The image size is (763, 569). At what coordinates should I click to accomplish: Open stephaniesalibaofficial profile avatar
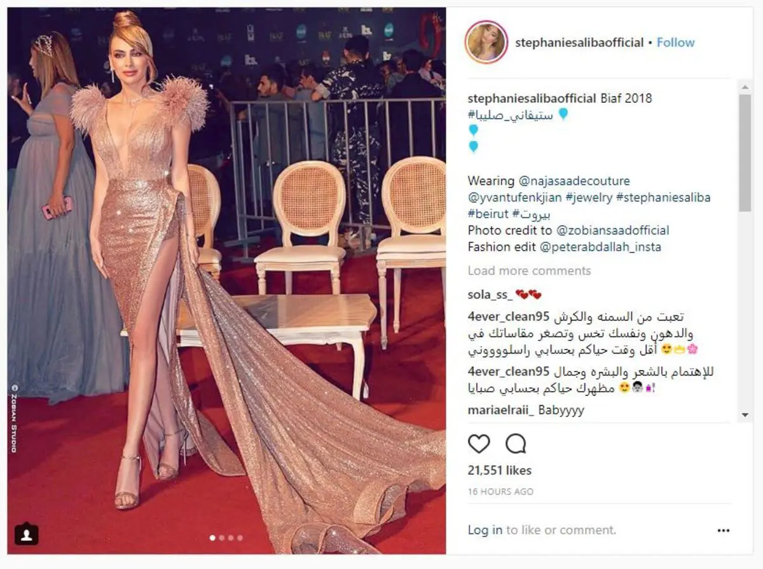coord(486,43)
